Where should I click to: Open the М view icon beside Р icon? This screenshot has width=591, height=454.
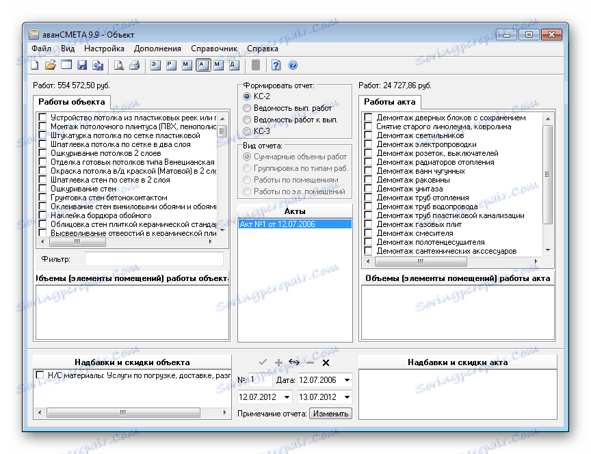(187, 65)
